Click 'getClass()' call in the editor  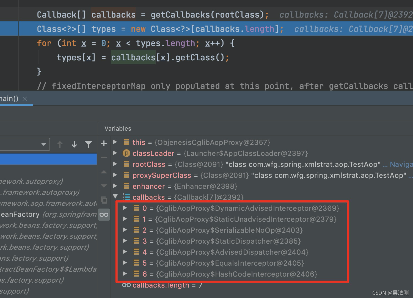click(200, 57)
